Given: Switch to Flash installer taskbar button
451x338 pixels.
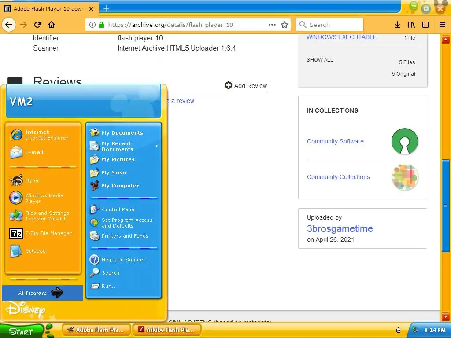Looking at the screenshot, I should (x=167, y=330).
